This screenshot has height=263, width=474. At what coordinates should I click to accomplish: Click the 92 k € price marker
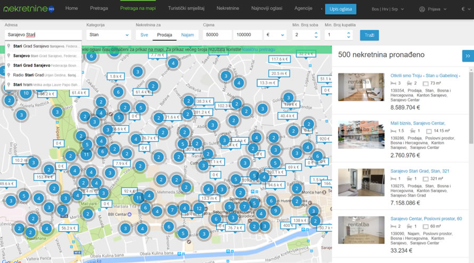129,191
